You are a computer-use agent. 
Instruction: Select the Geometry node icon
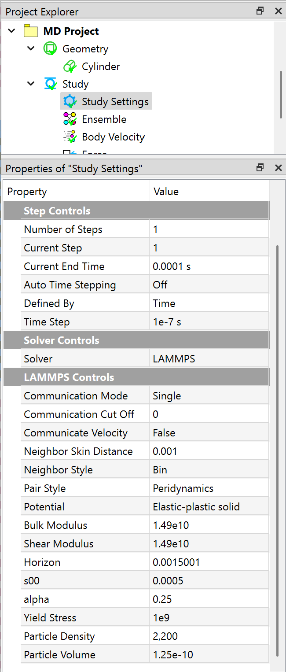(x=50, y=49)
